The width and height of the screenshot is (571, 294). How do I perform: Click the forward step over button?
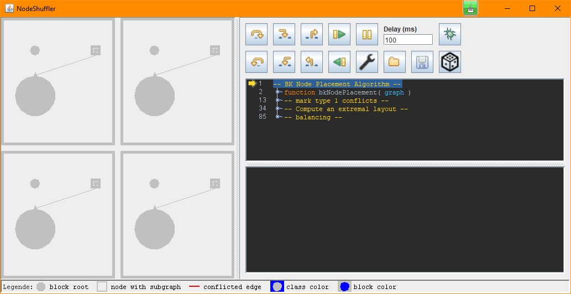click(256, 34)
